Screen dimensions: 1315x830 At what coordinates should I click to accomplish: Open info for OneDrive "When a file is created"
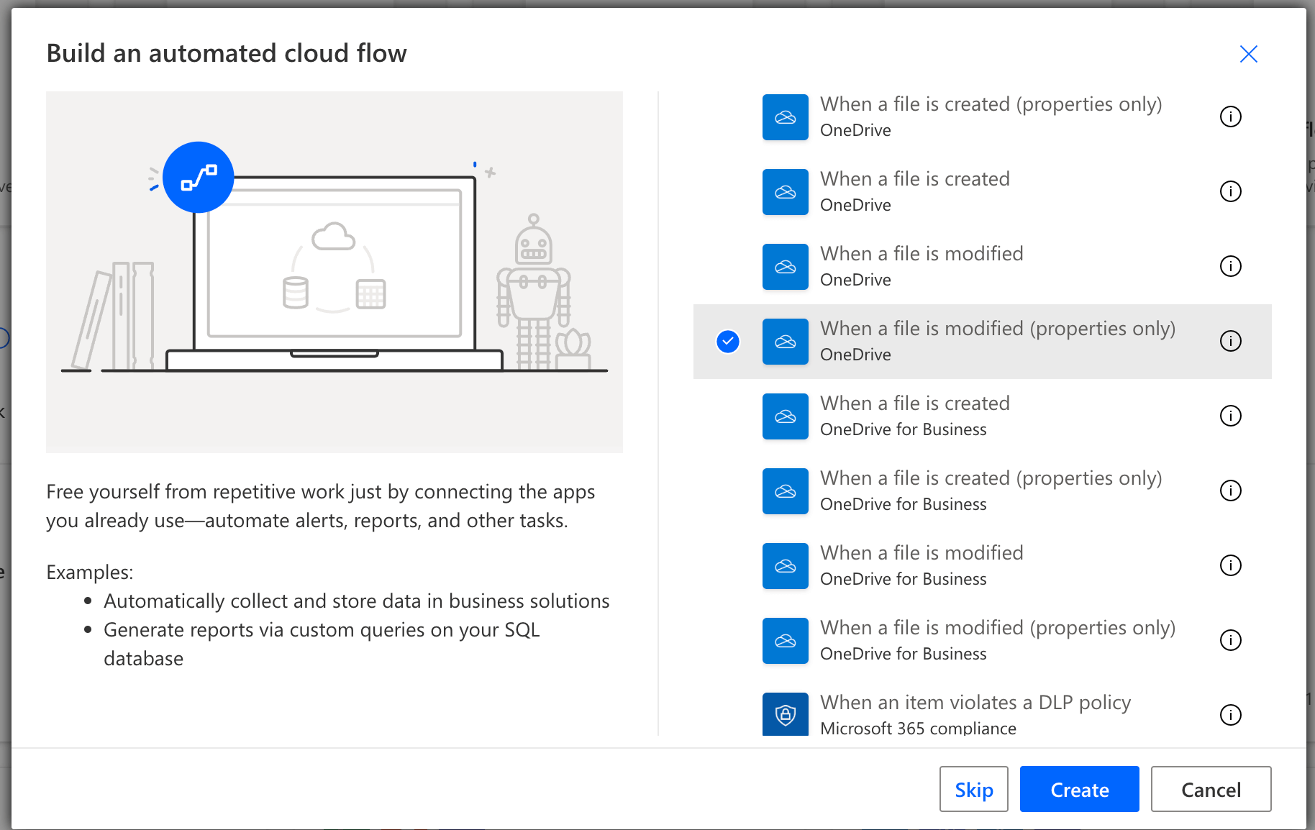pyautogui.click(x=1231, y=191)
